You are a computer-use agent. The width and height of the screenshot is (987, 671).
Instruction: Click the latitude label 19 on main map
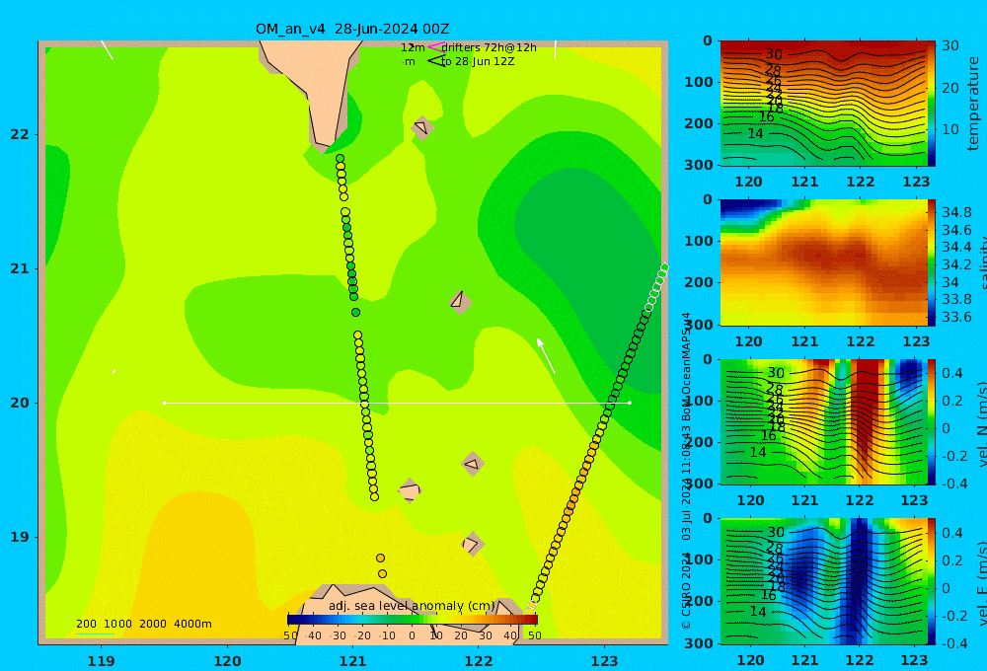coord(20,537)
